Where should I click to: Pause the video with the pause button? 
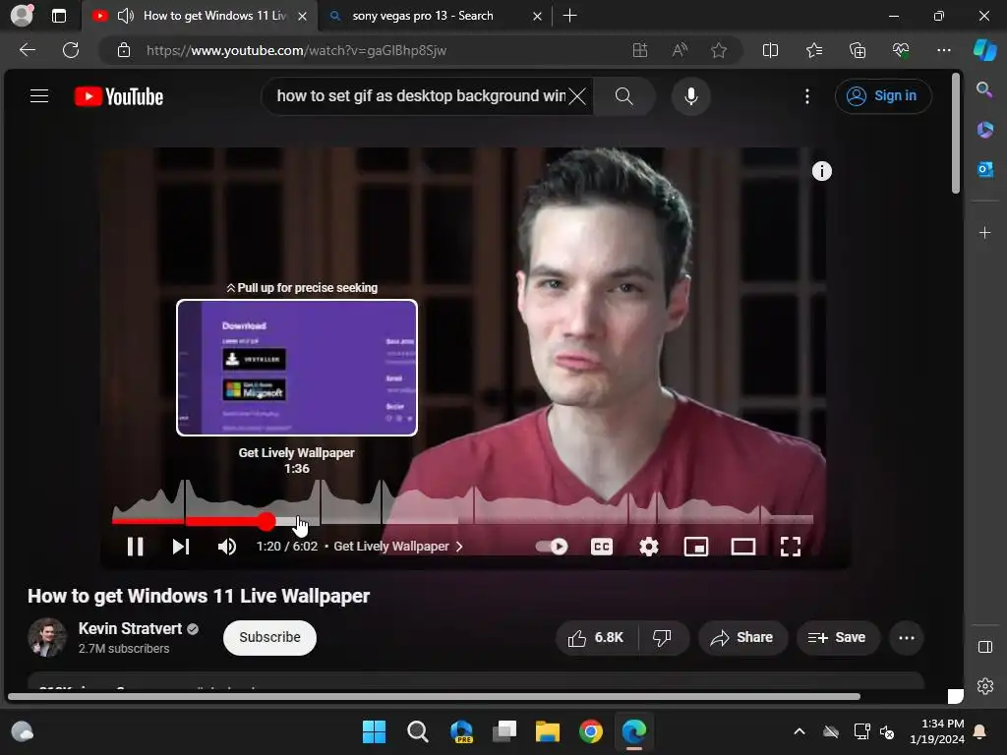(x=135, y=547)
